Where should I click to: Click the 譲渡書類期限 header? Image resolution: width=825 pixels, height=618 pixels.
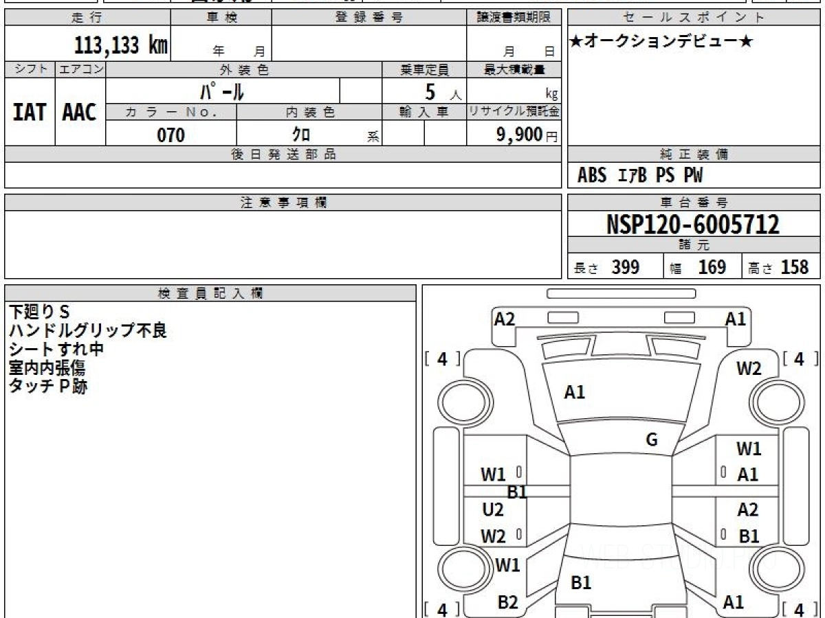(x=514, y=18)
